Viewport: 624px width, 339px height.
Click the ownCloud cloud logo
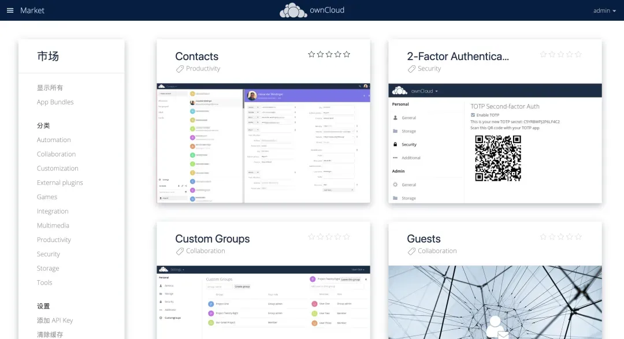(294, 10)
